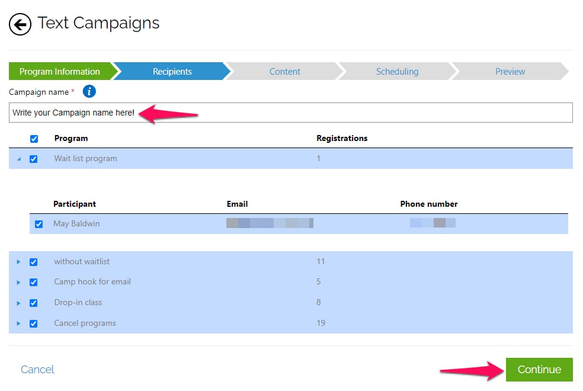The height and width of the screenshot is (391, 583).
Task: Click the back arrow icon
Action: pyautogui.click(x=20, y=24)
